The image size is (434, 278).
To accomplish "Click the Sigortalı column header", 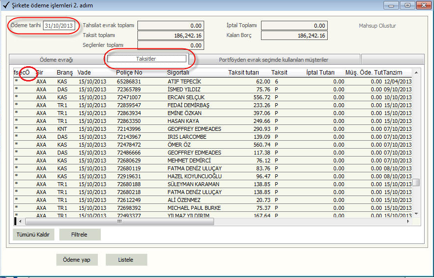I will (x=178, y=73).
